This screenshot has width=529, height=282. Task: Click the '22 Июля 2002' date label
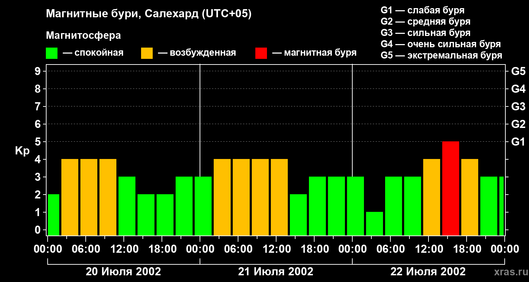[x=428, y=272]
